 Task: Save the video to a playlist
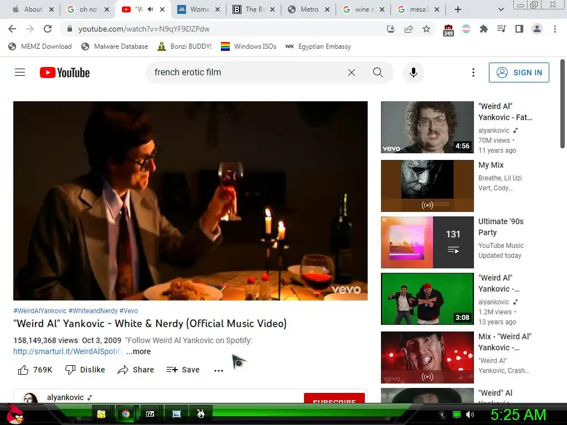pyautogui.click(x=183, y=370)
